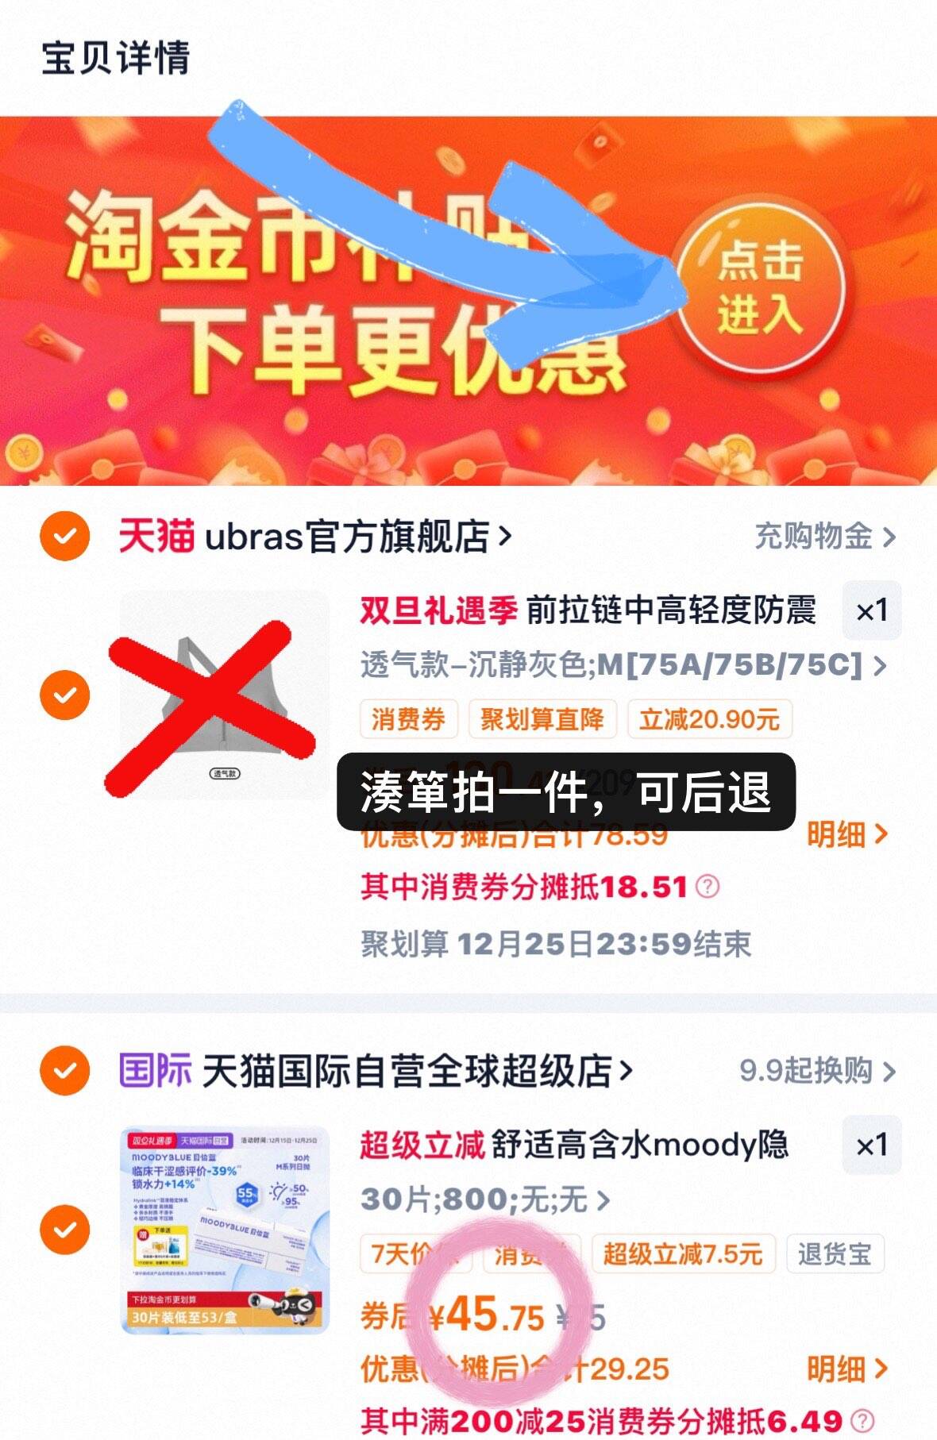Open 明细 for the ubras item
The image size is (937, 1440).
click(x=846, y=834)
